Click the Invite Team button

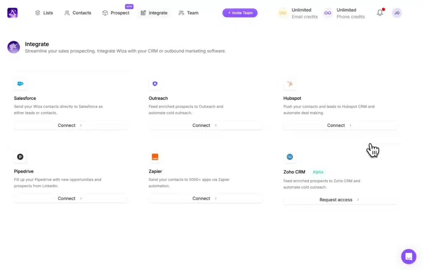point(240,13)
